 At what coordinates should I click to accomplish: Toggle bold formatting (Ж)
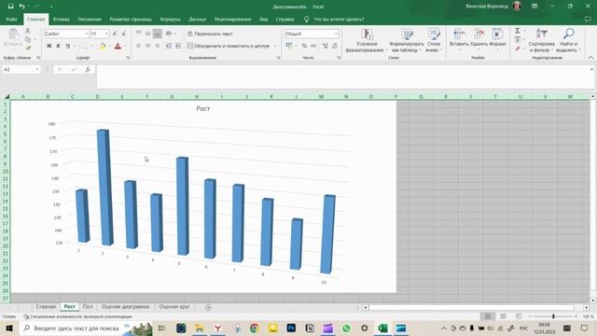point(49,46)
